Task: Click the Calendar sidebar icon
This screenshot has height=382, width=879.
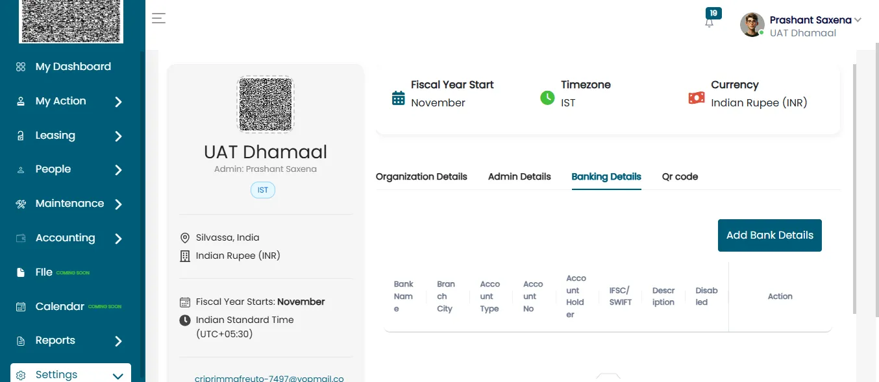Action: pos(21,307)
